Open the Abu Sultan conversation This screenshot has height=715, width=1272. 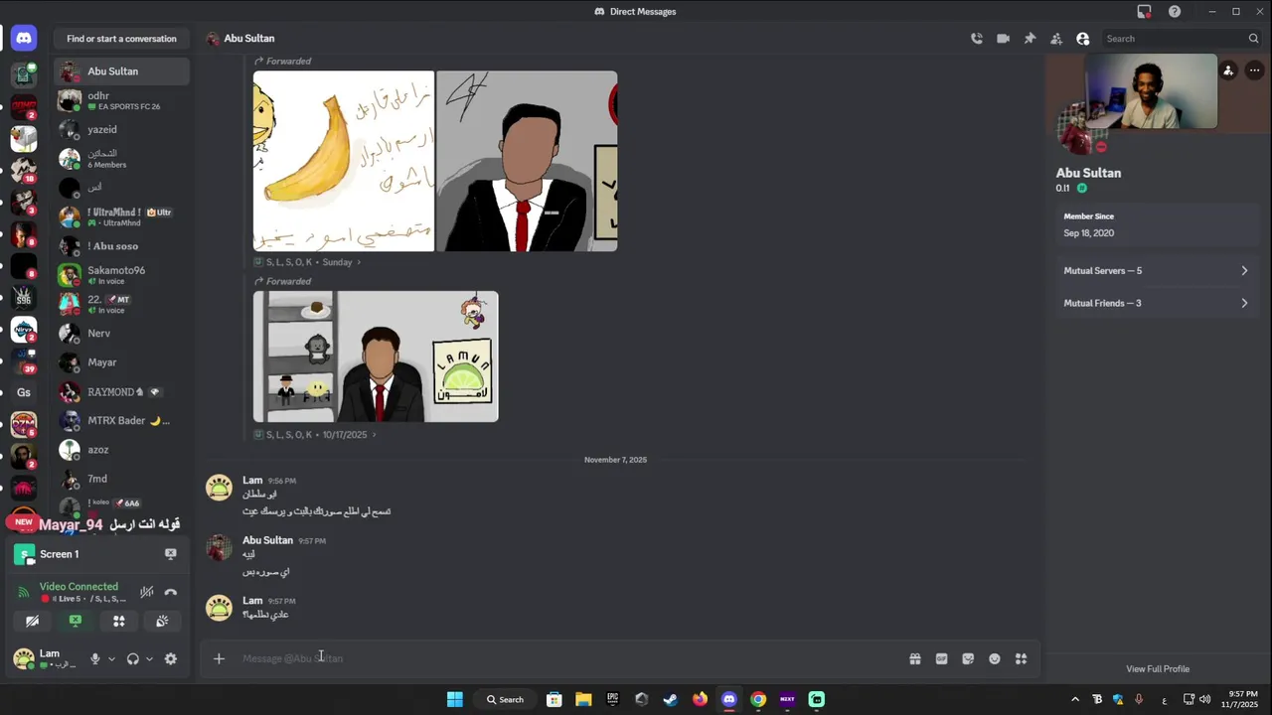coord(121,71)
